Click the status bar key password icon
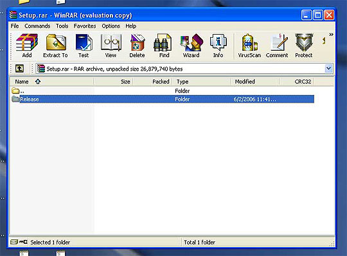Viewport: 347px width, 256px height. tap(23, 242)
